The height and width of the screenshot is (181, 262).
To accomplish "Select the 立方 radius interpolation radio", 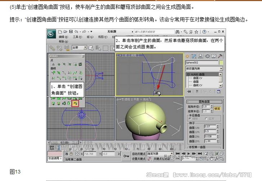I will click(206, 119).
